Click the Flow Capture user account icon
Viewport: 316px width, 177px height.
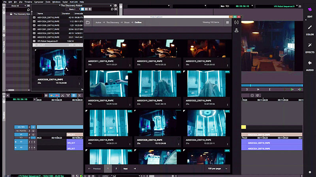[236, 30]
